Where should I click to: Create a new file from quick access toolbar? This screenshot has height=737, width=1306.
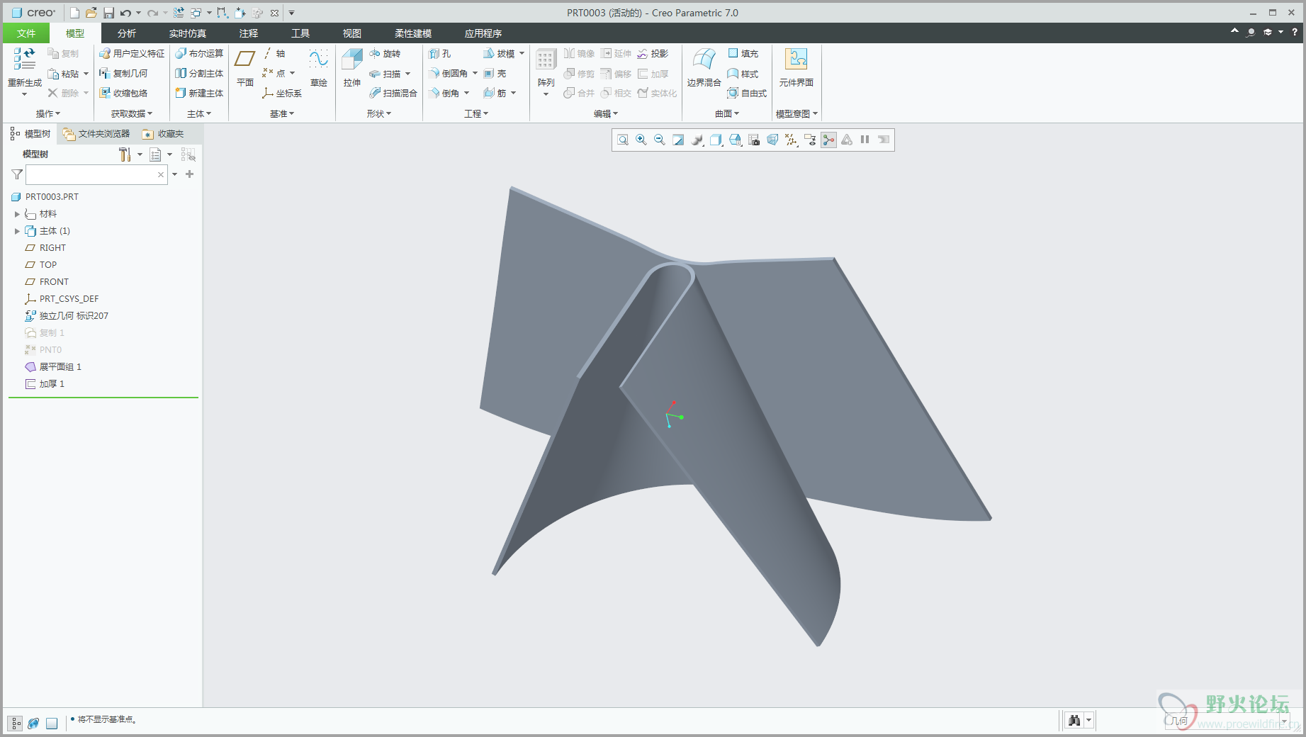pyautogui.click(x=74, y=13)
